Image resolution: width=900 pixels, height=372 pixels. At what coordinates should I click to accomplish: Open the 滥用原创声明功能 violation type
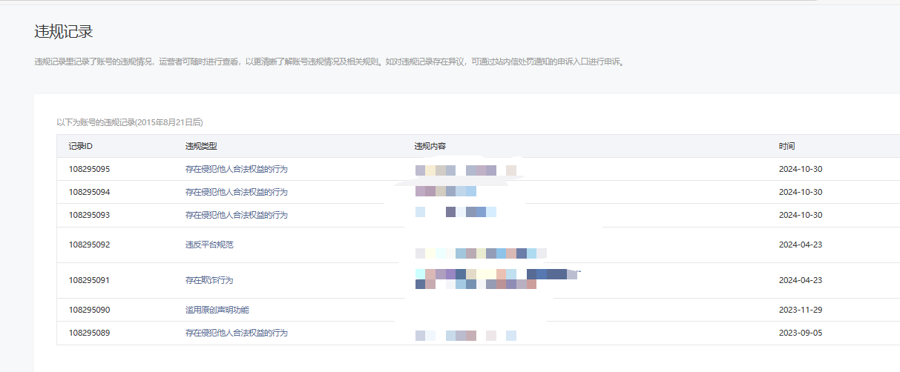pos(217,310)
